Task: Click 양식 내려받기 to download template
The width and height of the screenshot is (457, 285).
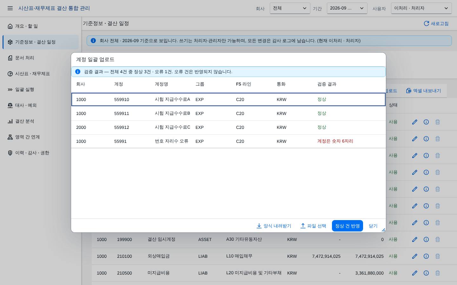Action: pyautogui.click(x=274, y=226)
